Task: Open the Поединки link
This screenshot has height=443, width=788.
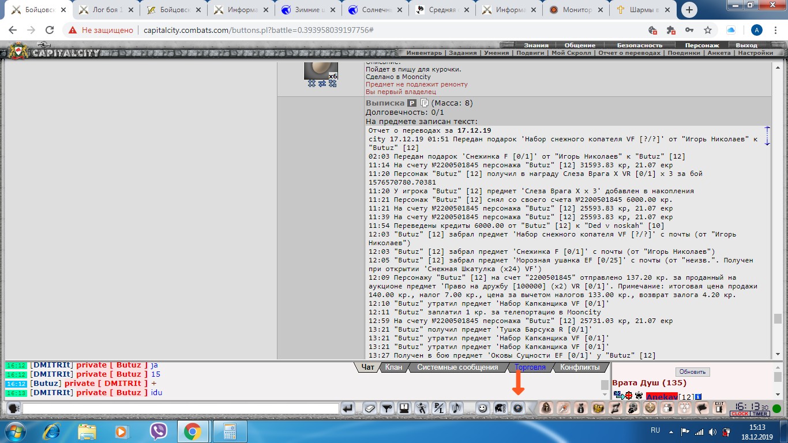Action: click(x=684, y=53)
